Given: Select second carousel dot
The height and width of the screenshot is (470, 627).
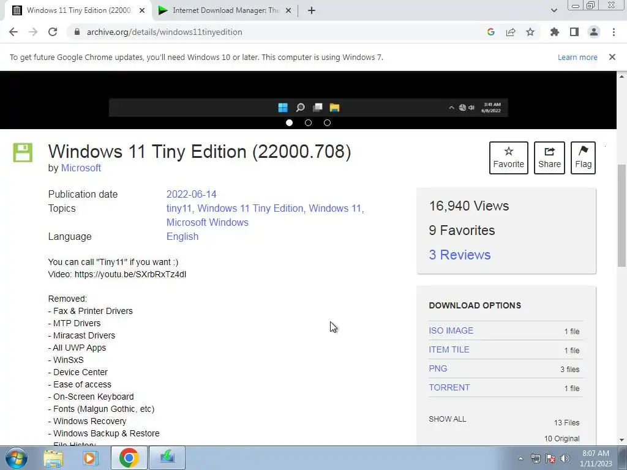Looking at the screenshot, I should point(308,122).
